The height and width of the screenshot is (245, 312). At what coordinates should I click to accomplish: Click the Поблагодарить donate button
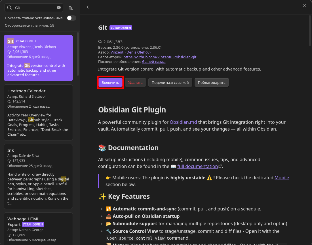click(x=212, y=82)
